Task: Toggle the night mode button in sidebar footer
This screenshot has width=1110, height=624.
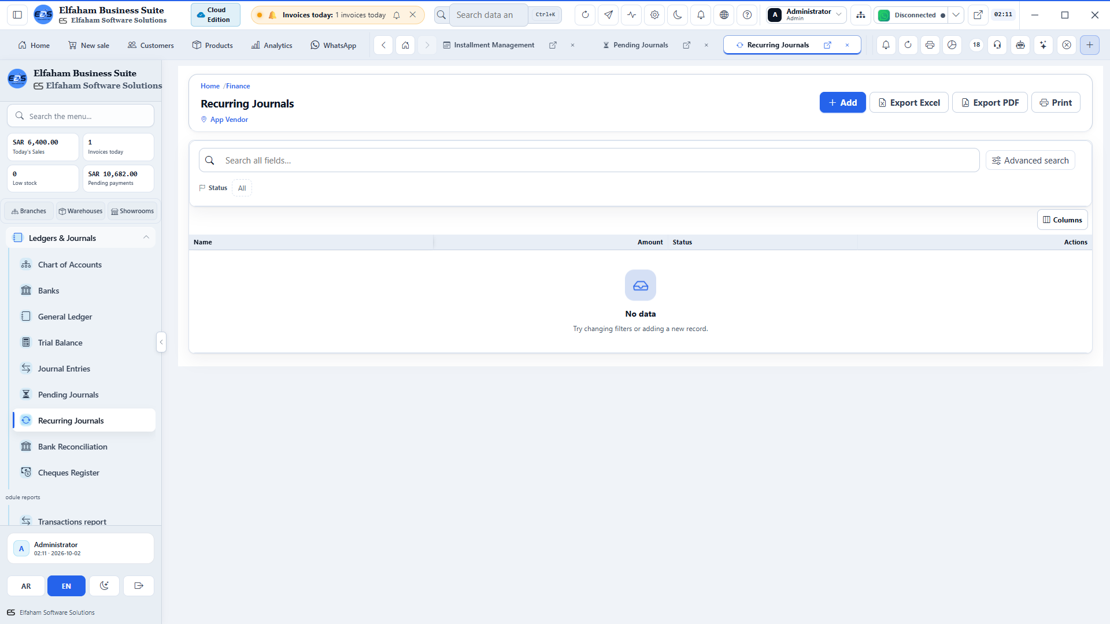Action: 104,586
